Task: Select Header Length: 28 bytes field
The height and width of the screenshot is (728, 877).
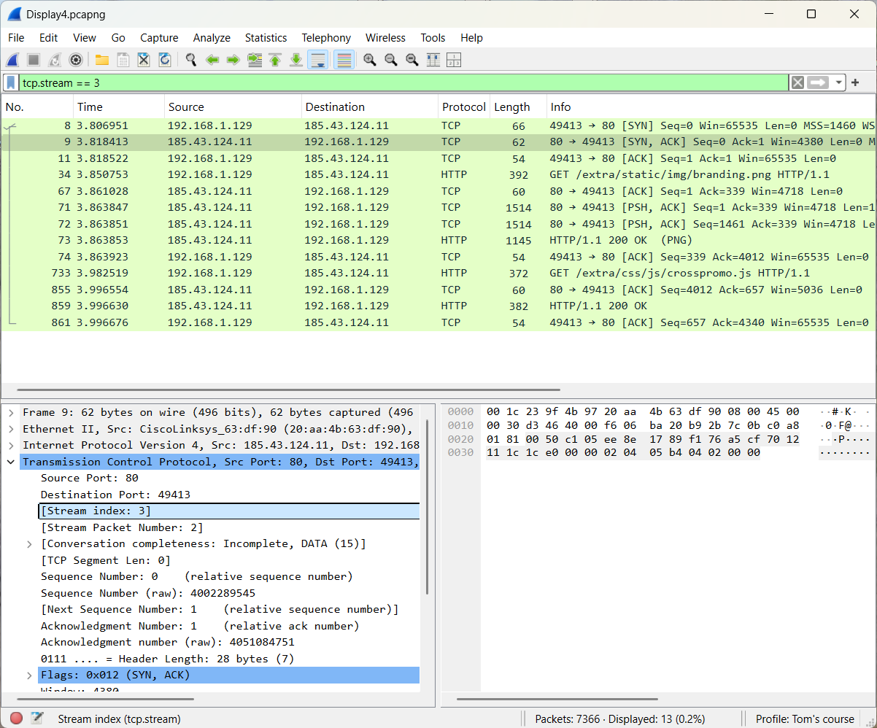Action: point(229,659)
